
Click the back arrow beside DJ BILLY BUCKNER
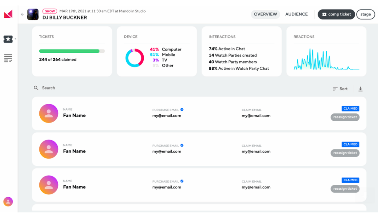(22, 14)
